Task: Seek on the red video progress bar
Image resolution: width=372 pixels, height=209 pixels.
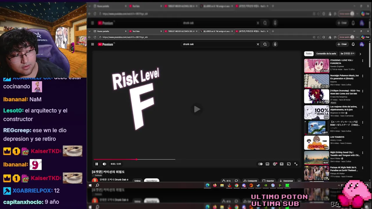Action: [134, 159]
